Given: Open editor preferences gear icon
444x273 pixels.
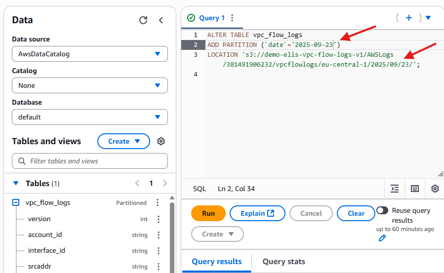Looking at the screenshot, I should pos(435,189).
